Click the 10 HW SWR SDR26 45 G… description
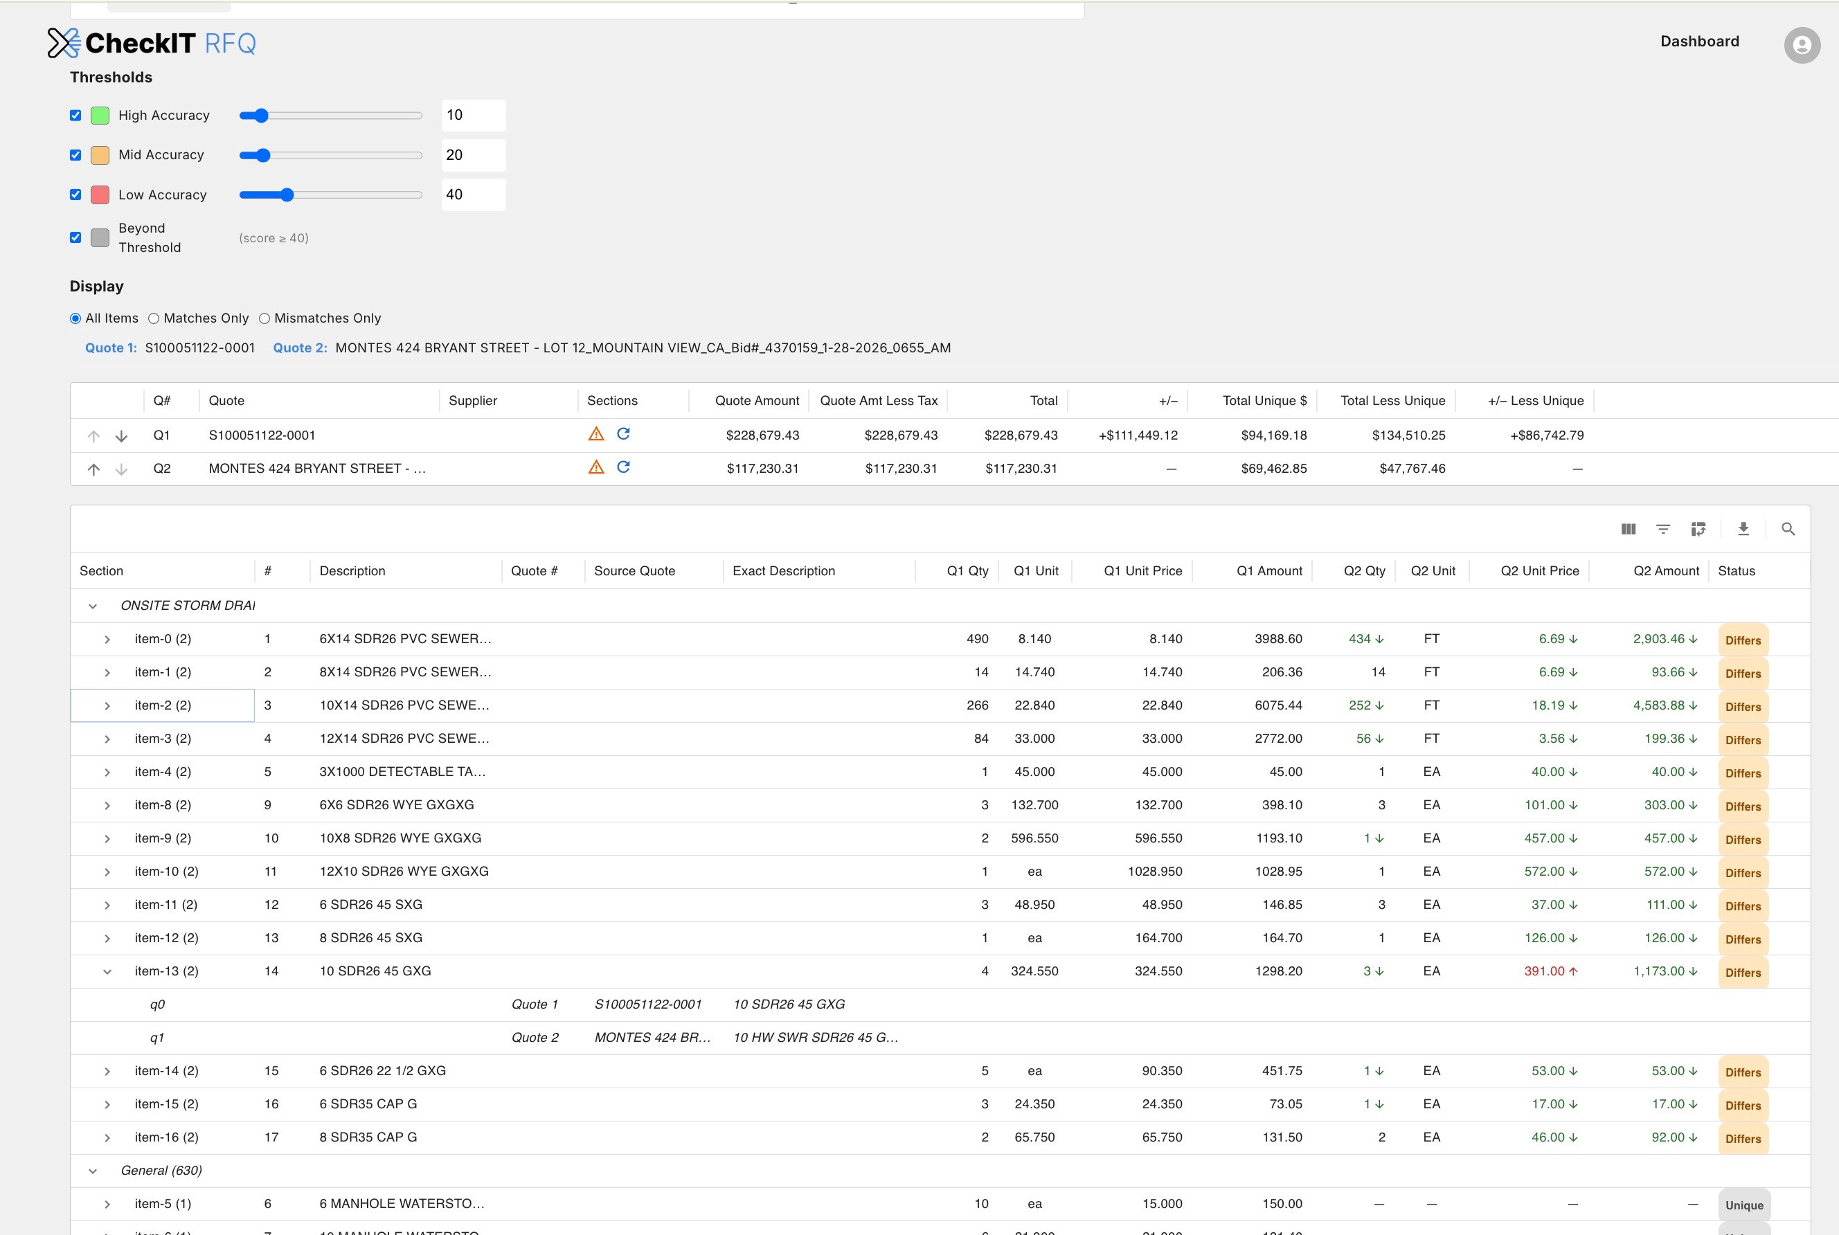 (815, 1037)
